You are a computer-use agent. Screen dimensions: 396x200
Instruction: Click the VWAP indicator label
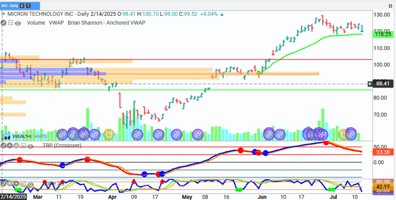(56, 23)
